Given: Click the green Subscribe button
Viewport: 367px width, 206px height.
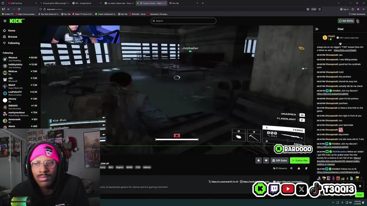Looking at the screenshot, I should (300, 161).
